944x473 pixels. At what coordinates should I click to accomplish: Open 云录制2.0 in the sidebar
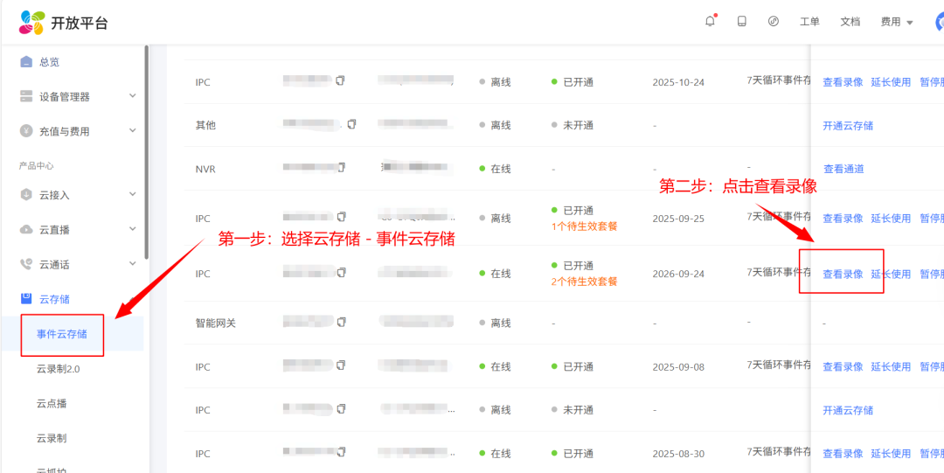pyautogui.click(x=58, y=369)
